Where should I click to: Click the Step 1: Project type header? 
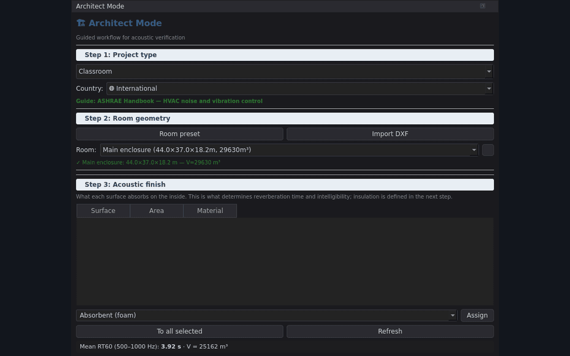pyautogui.click(x=285, y=55)
